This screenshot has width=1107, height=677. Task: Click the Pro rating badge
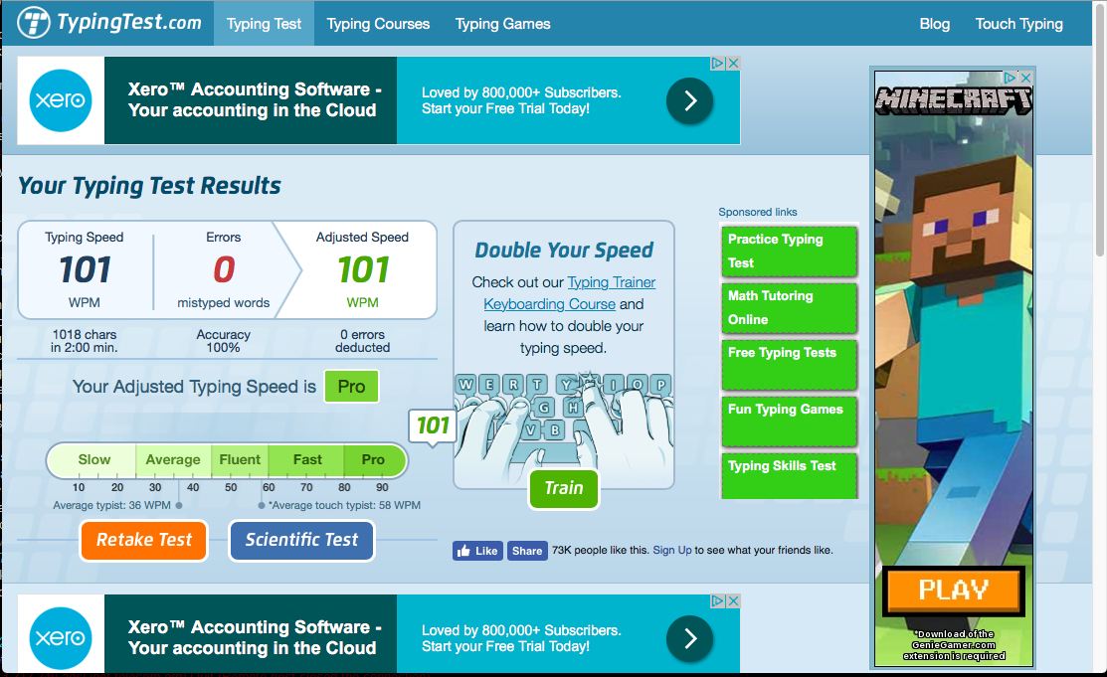coord(351,387)
